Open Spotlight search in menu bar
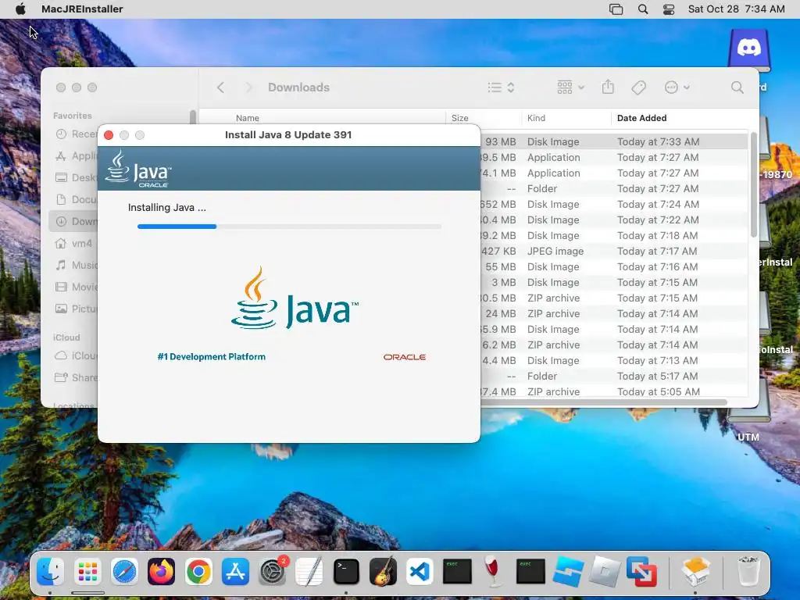The height and width of the screenshot is (600, 800). (643, 9)
